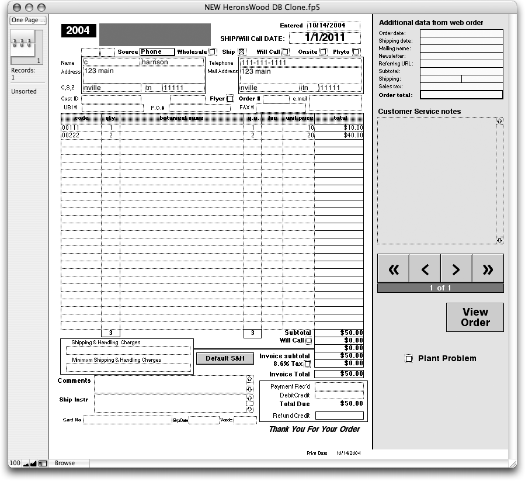Click the Order # field

pyautogui.click(x=276, y=99)
